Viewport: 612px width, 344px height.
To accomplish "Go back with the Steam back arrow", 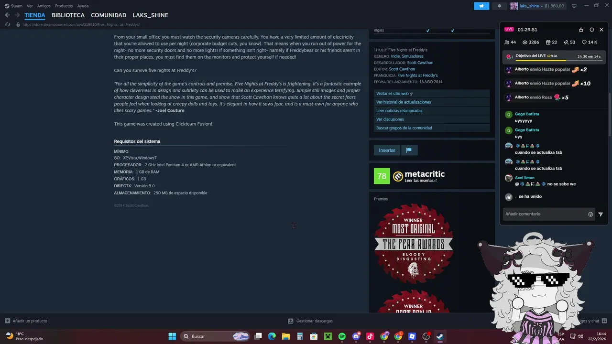I will click(7, 15).
